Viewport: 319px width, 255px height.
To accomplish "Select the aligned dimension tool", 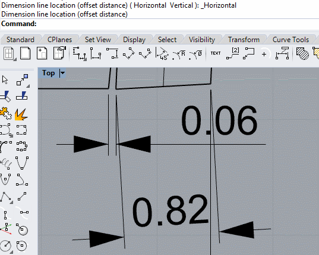I will tap(129, 53).
